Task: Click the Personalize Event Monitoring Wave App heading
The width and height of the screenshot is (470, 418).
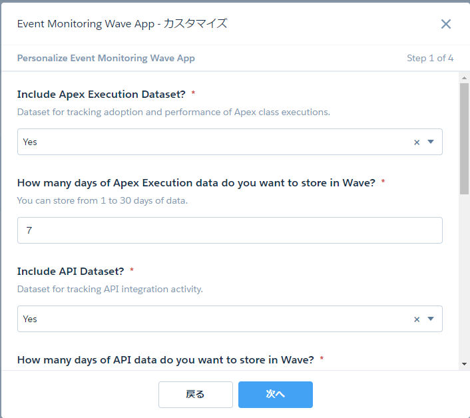Action: pos(106,58)
